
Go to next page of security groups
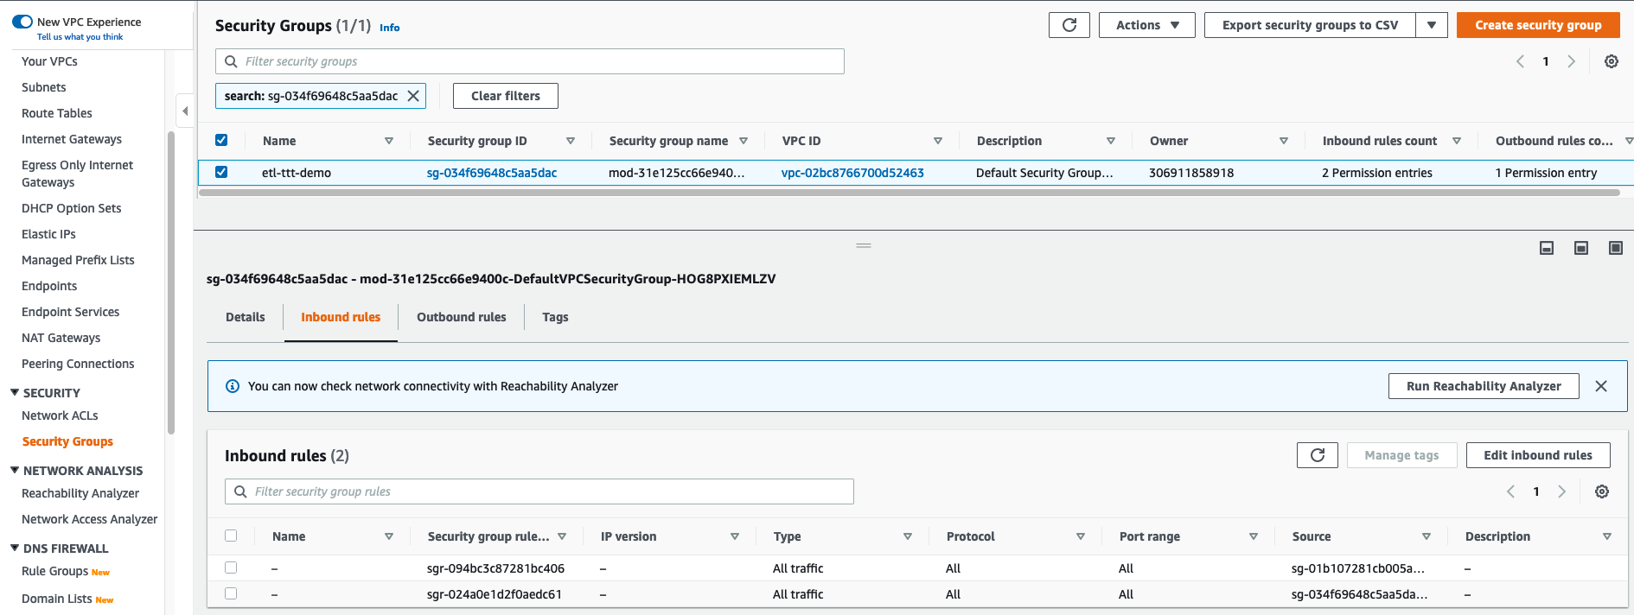tap(1572, 61)
